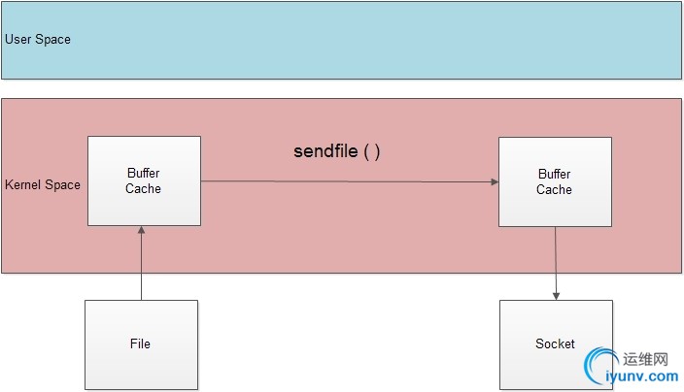This screenshot has height=392, width=684.
Task: Click the arrowhead above the Socket box
Action: point(556,296)
